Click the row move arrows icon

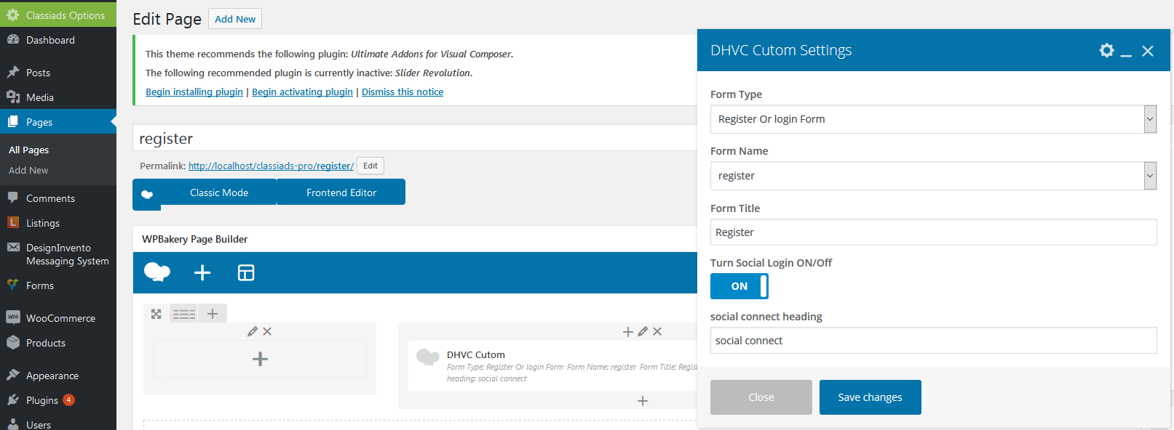pos(156,314)
